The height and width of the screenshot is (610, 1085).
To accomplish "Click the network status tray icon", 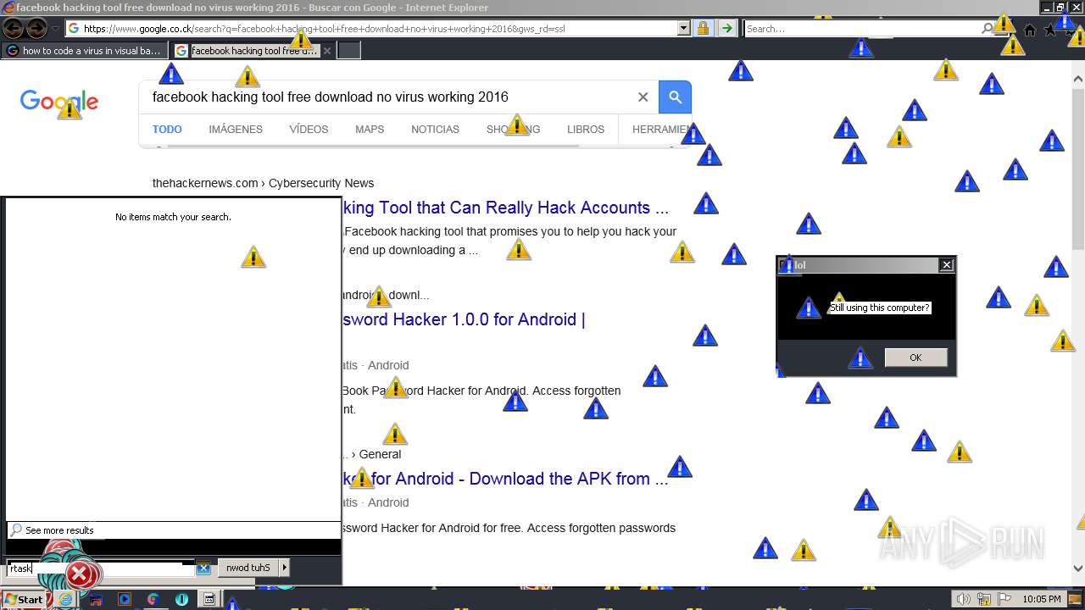I will pyautogui.click(x=985, y=599).
